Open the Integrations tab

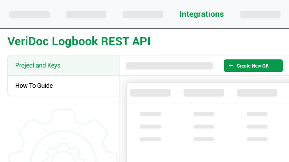201,14
